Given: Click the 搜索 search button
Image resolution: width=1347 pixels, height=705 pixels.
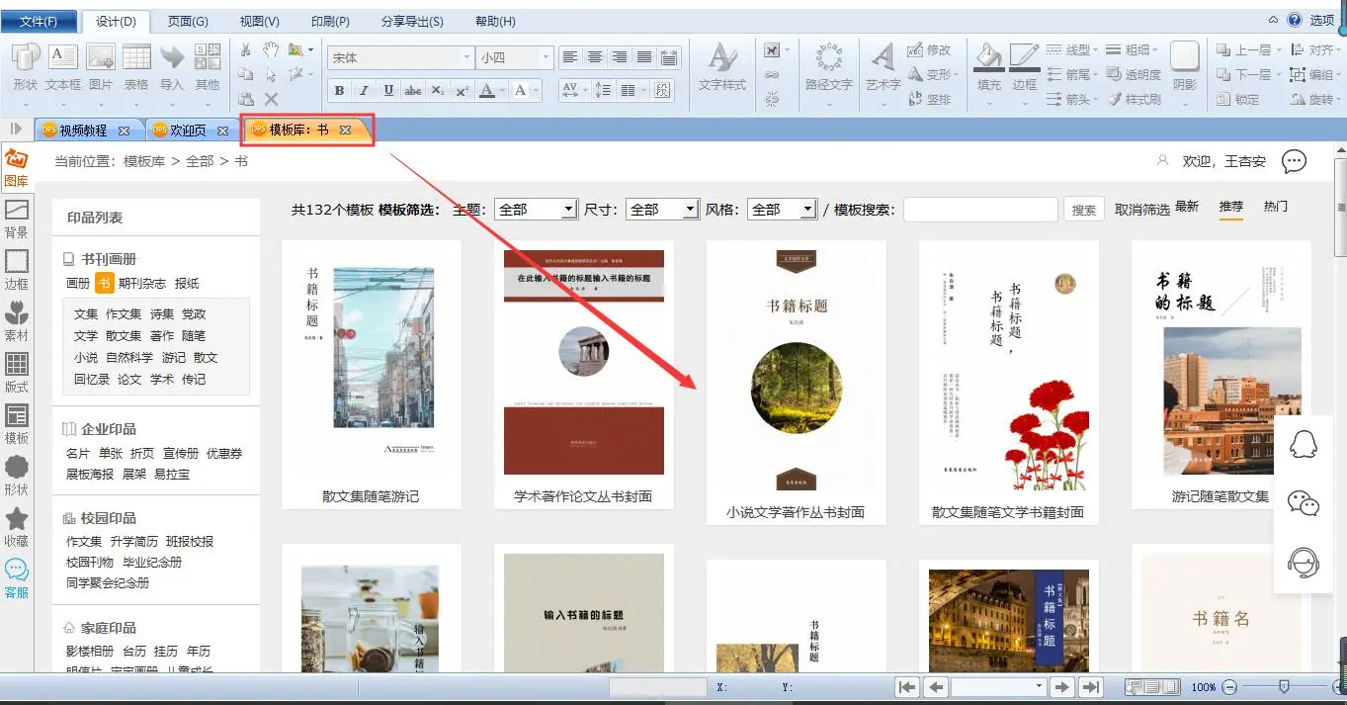Looking at the screenshot, I should (x=1084, y=210).
